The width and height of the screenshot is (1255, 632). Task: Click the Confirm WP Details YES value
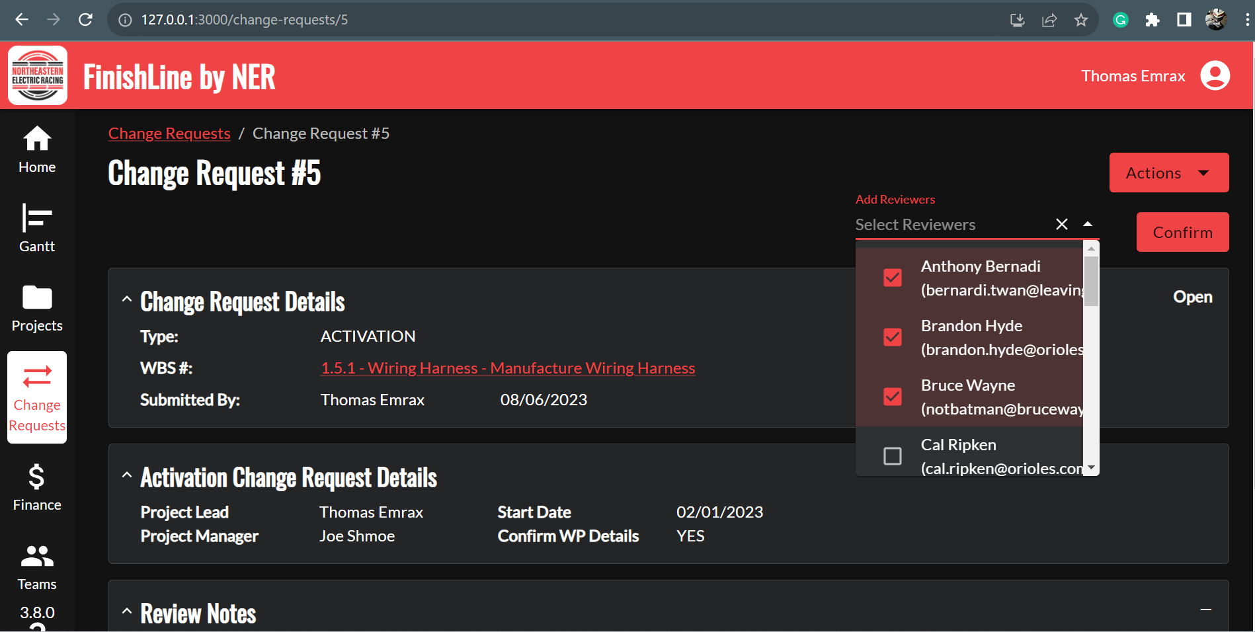(690, 536)
